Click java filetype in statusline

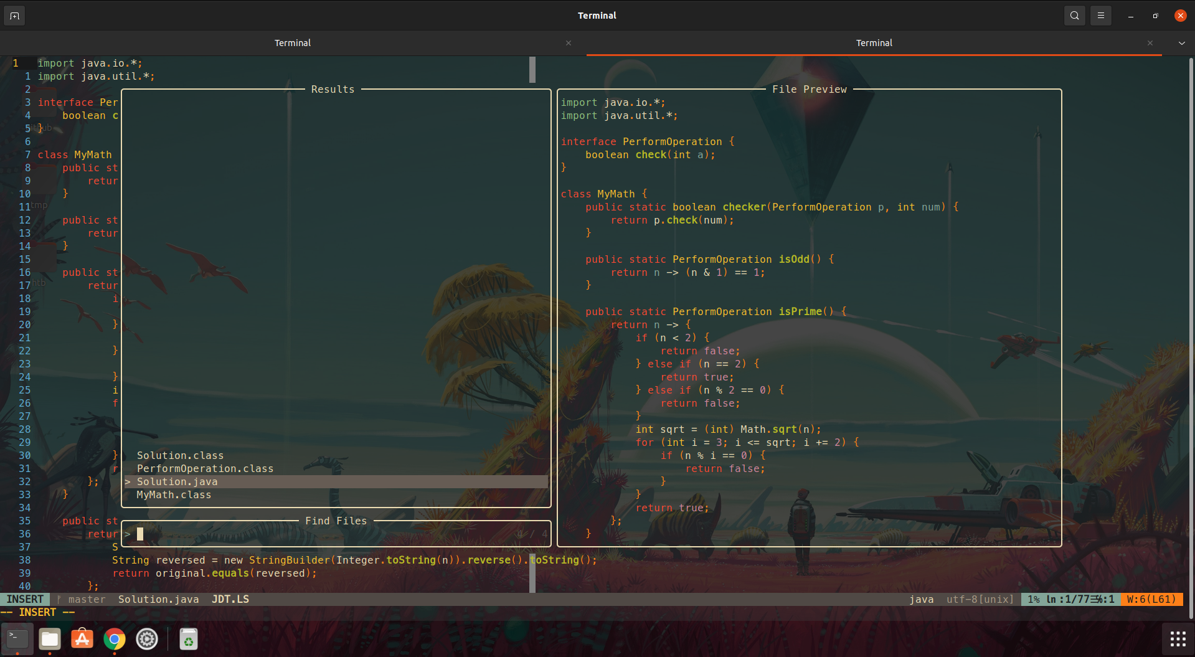click(921, 599)
